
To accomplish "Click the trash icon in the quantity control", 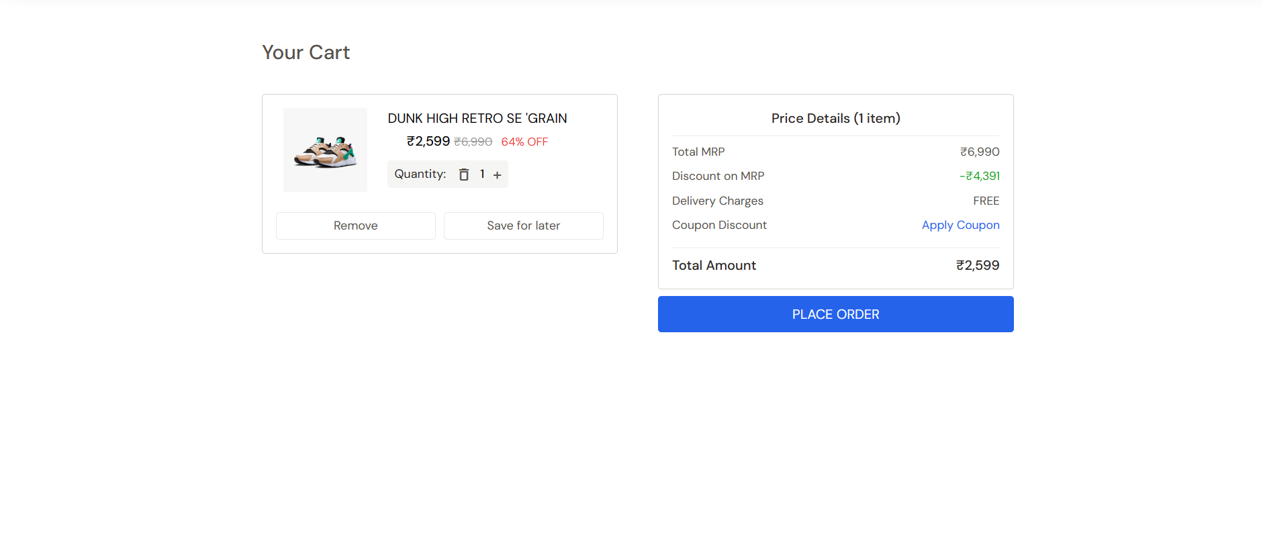I will click(463, 175).
